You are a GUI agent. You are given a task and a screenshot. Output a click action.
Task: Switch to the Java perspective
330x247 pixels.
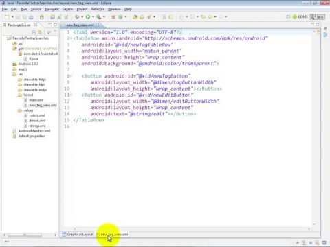318,16
